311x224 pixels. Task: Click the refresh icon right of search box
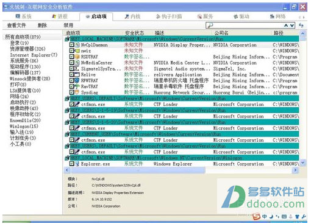(x=301, y=26)
